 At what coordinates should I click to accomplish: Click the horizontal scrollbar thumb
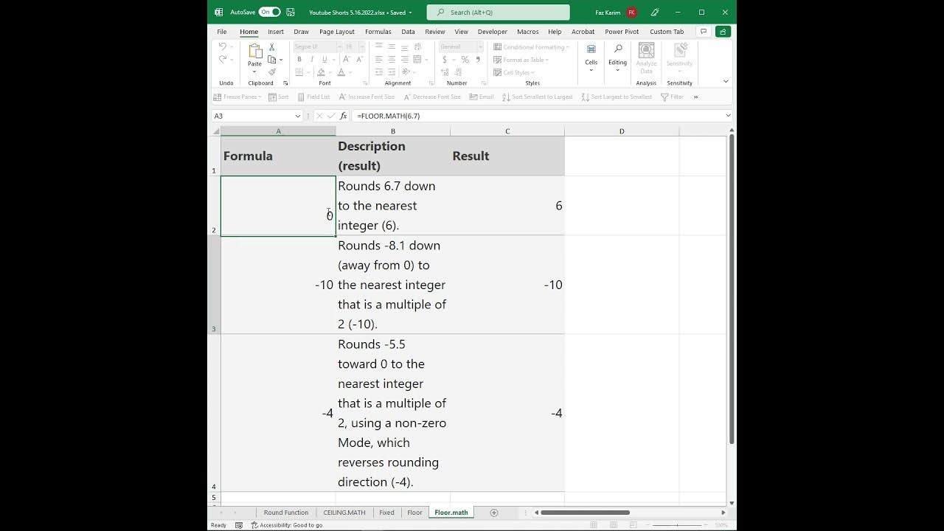(585, 513)
